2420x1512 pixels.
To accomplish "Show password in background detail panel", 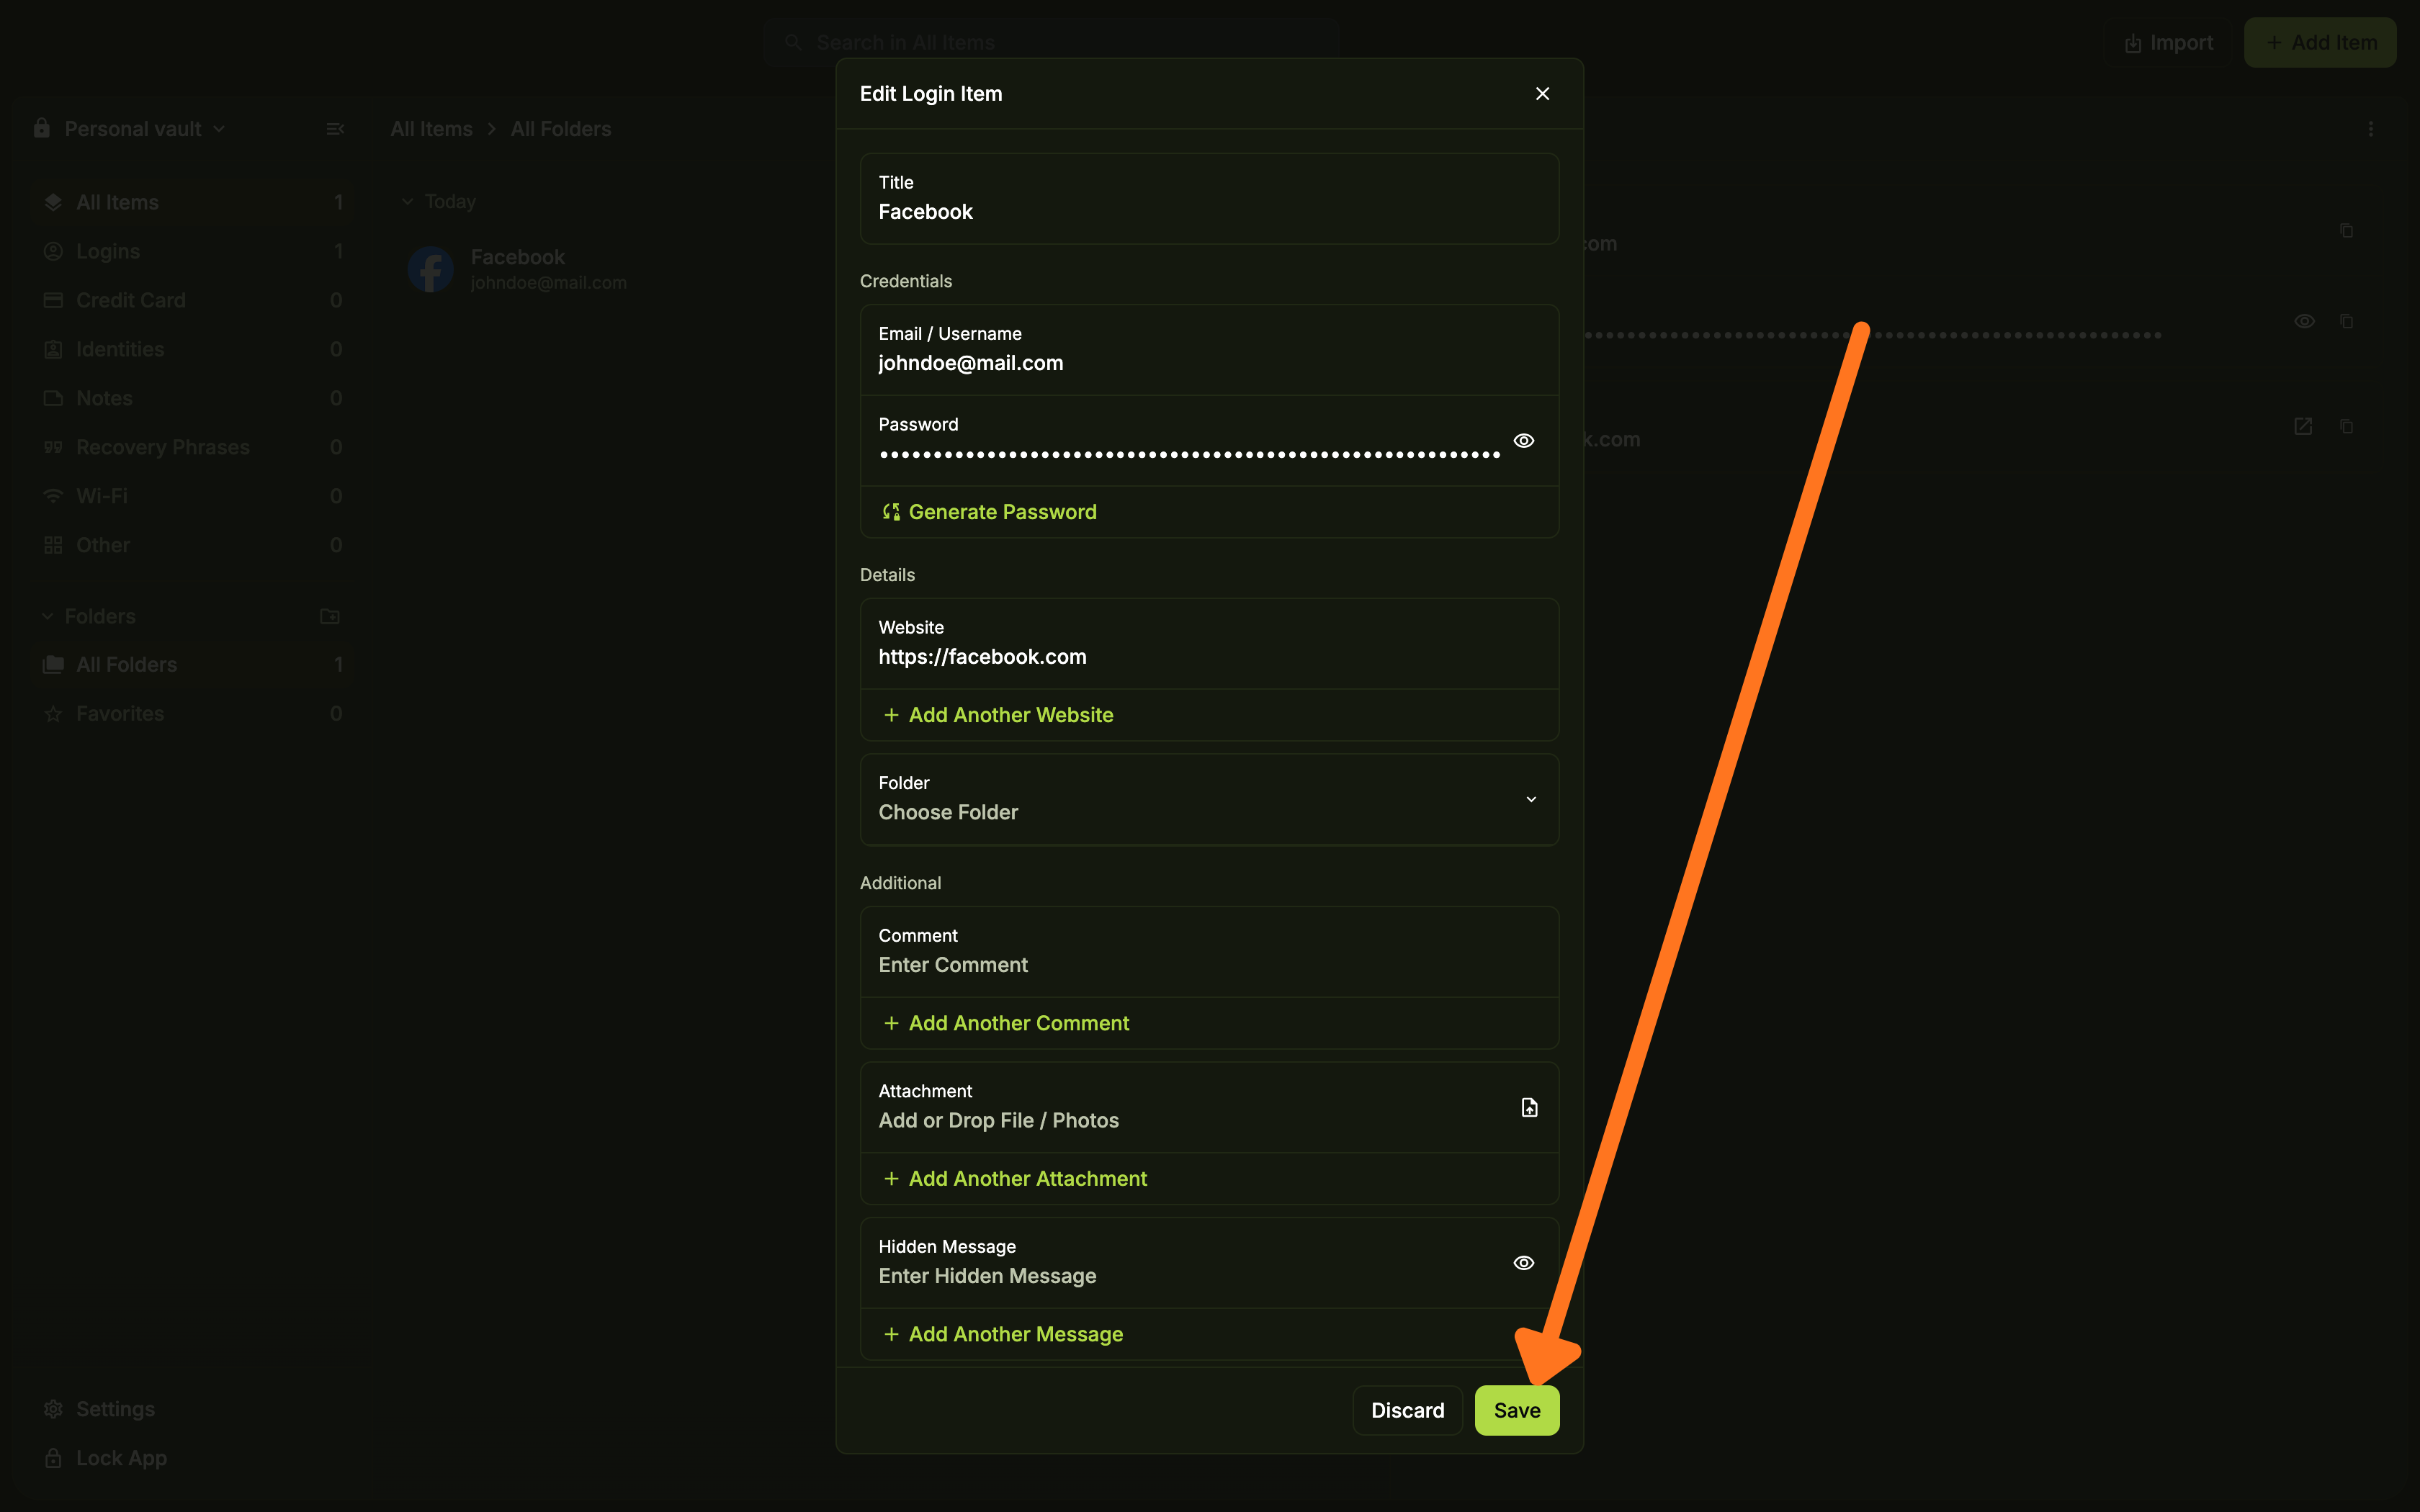I will 2304,321.
